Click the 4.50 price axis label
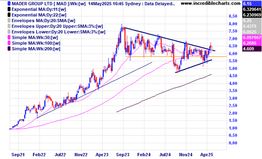Screen dimensions: 262x159 coord(233,76)
